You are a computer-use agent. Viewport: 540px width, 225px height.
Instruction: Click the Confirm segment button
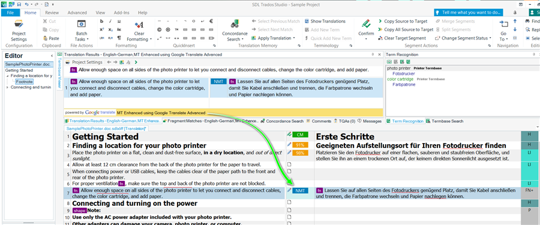(x=366, y=28)
